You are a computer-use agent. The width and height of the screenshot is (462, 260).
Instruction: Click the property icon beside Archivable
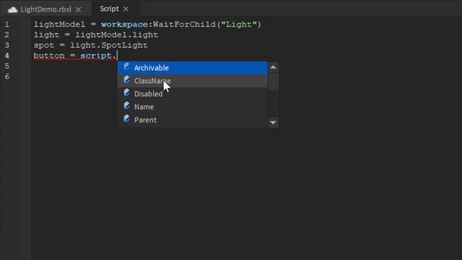click(127, 66)
